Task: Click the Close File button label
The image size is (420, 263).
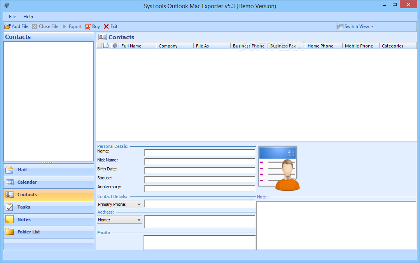Action: tap(49, 26)
